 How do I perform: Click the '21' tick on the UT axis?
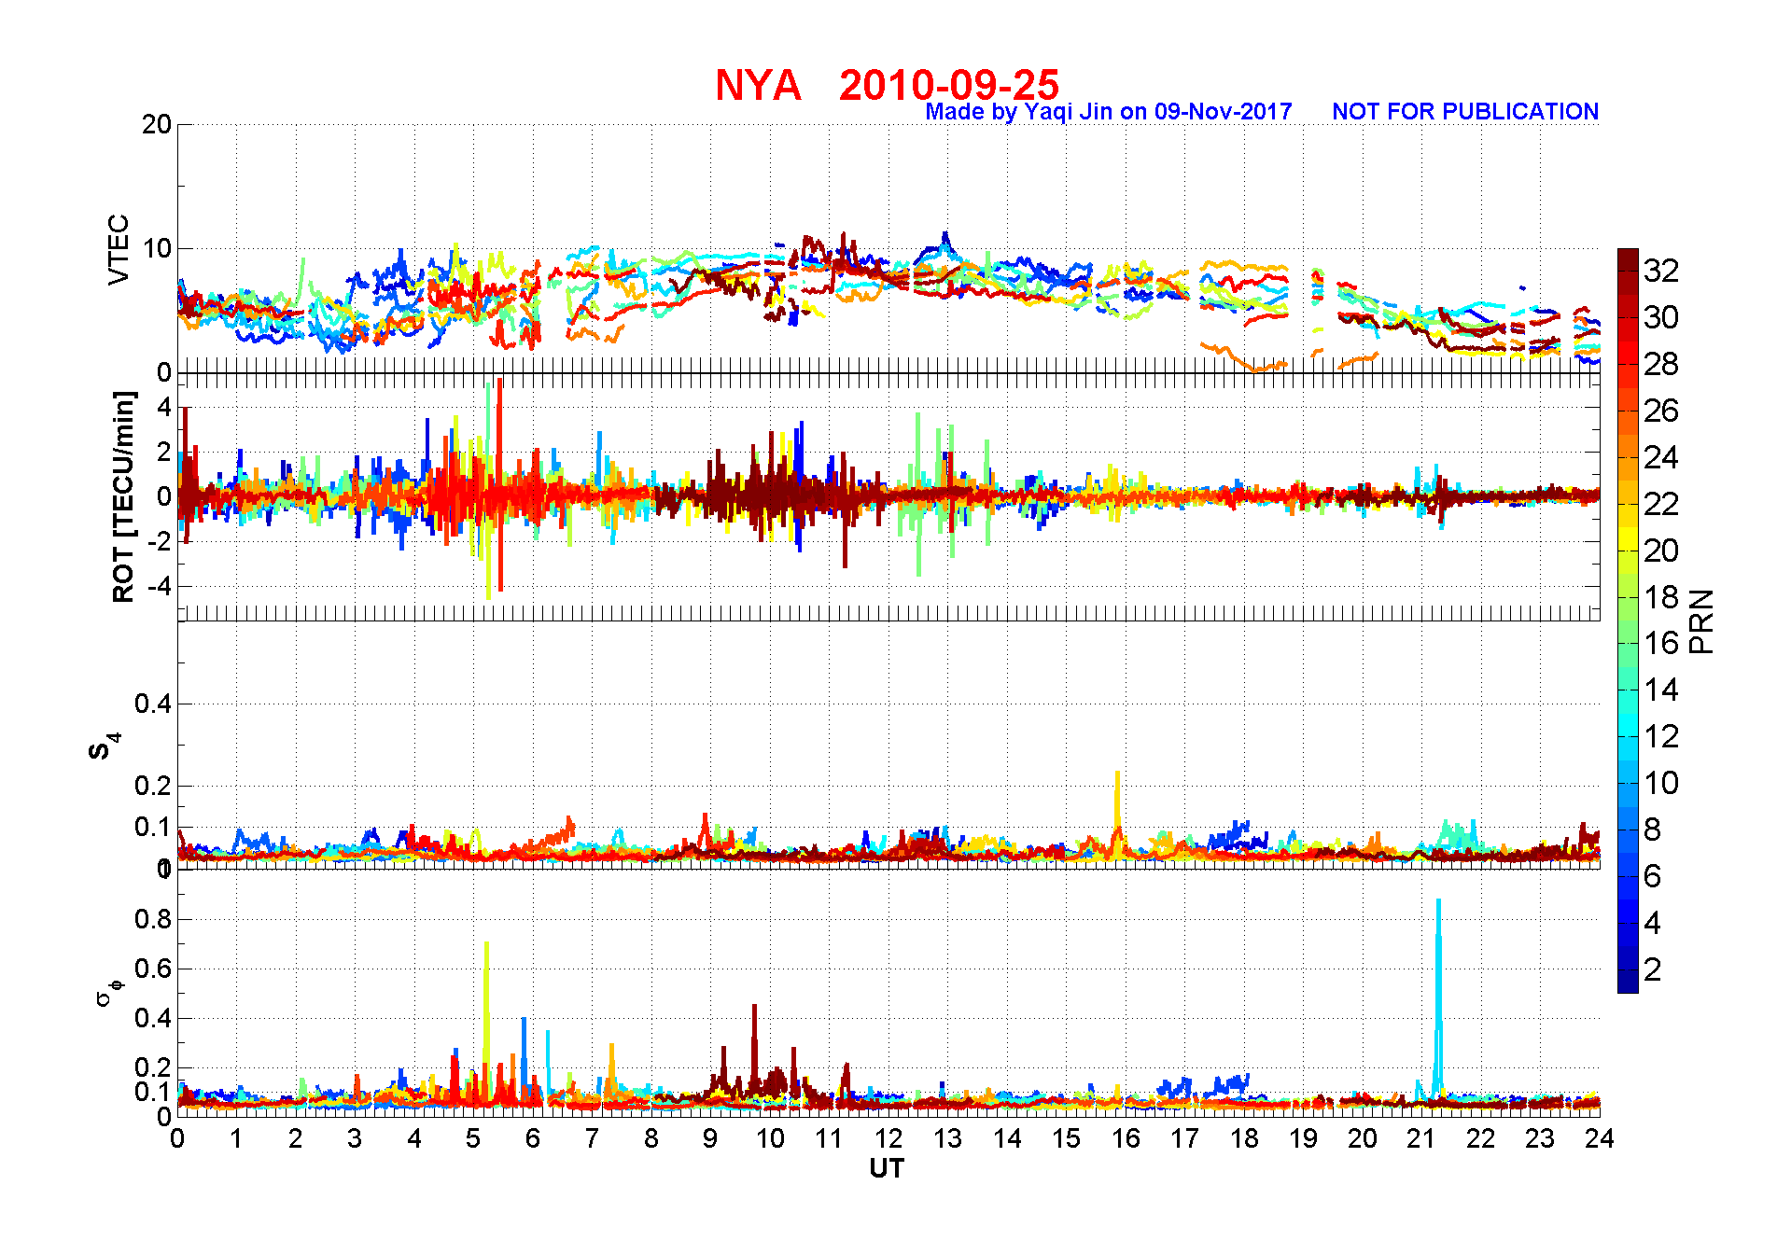tap(1421, 1138)
